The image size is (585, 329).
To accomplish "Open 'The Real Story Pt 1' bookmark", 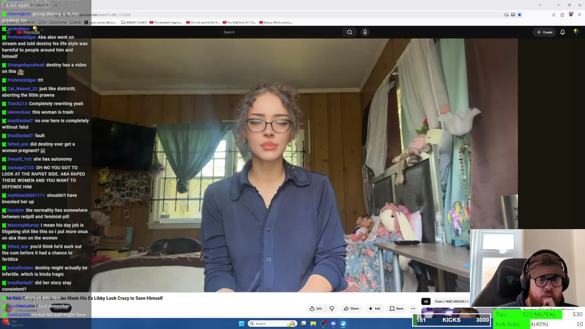I will pos(239,22).
